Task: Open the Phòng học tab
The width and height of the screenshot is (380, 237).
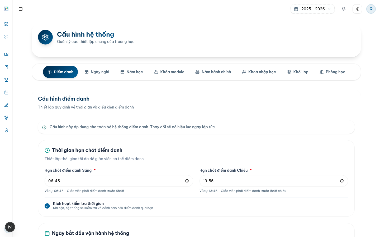Action: [x=332, y=72]
